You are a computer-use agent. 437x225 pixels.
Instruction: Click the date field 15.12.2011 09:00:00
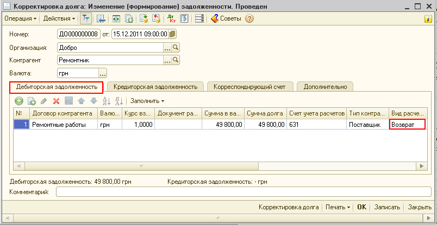click(x=140, y=34)
